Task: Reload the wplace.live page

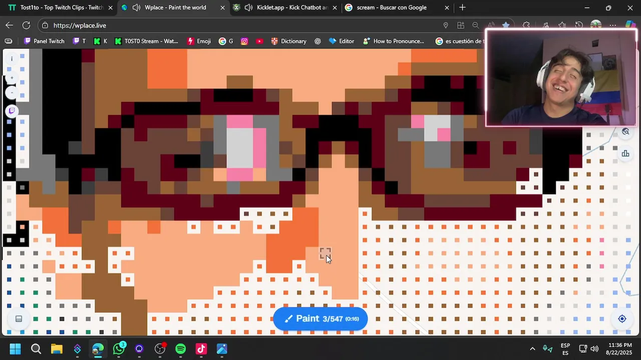Action: tap(26, 25)
